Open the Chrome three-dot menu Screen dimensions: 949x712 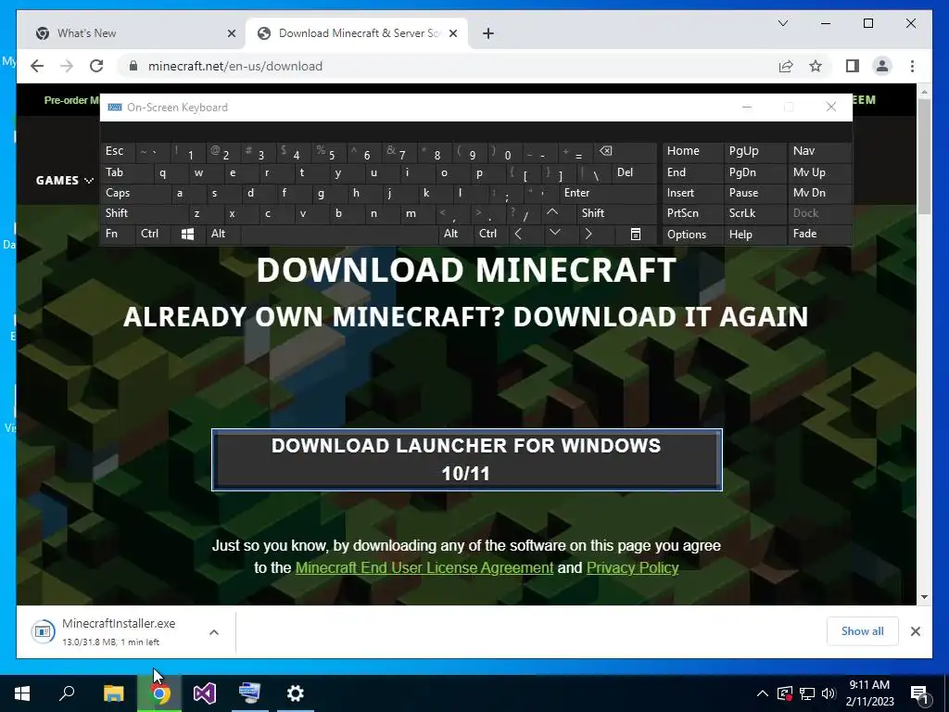(x=912, y=66)
